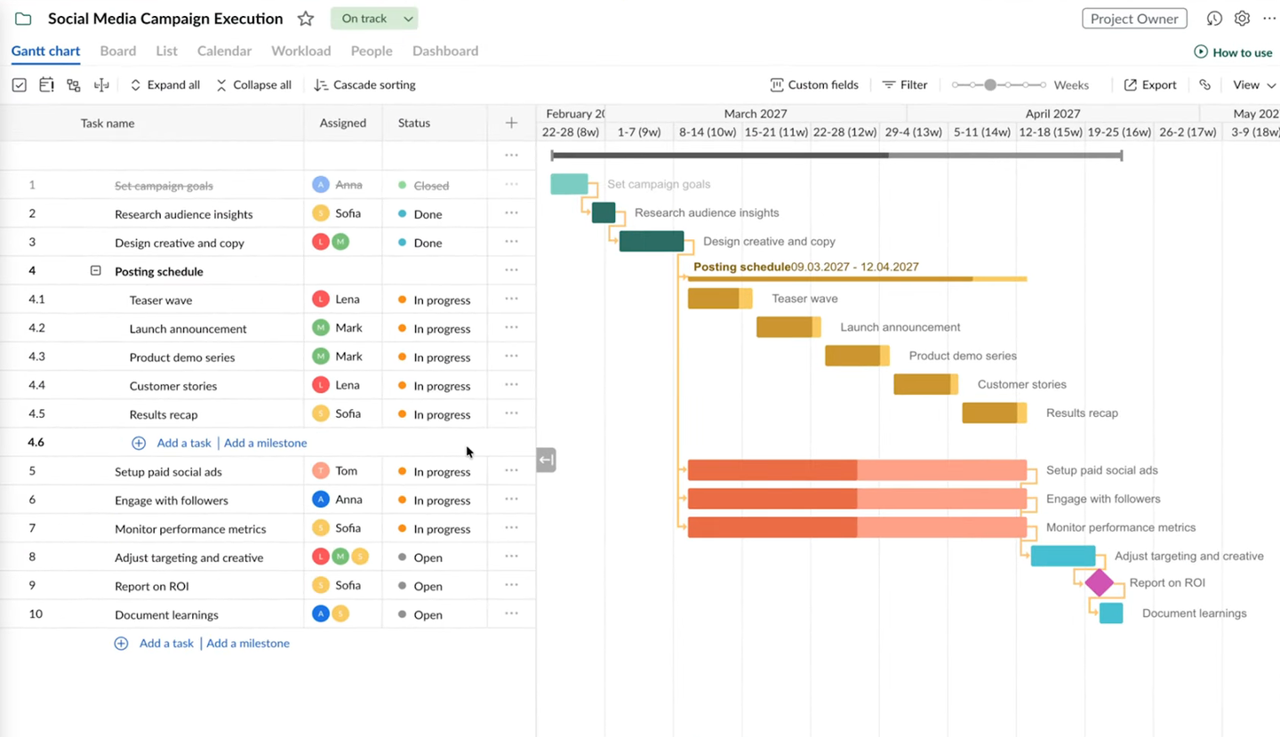
Task: Collapse all tasks in the list
Action: 253,85
